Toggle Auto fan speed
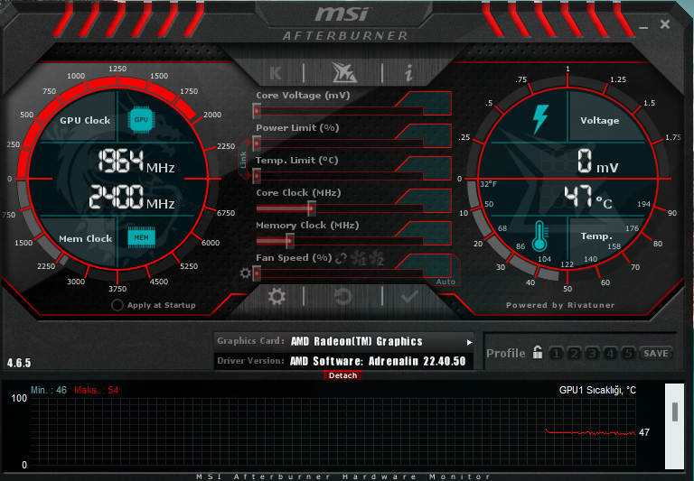This screenshot has height=481, width=694. tap(445, 282)
